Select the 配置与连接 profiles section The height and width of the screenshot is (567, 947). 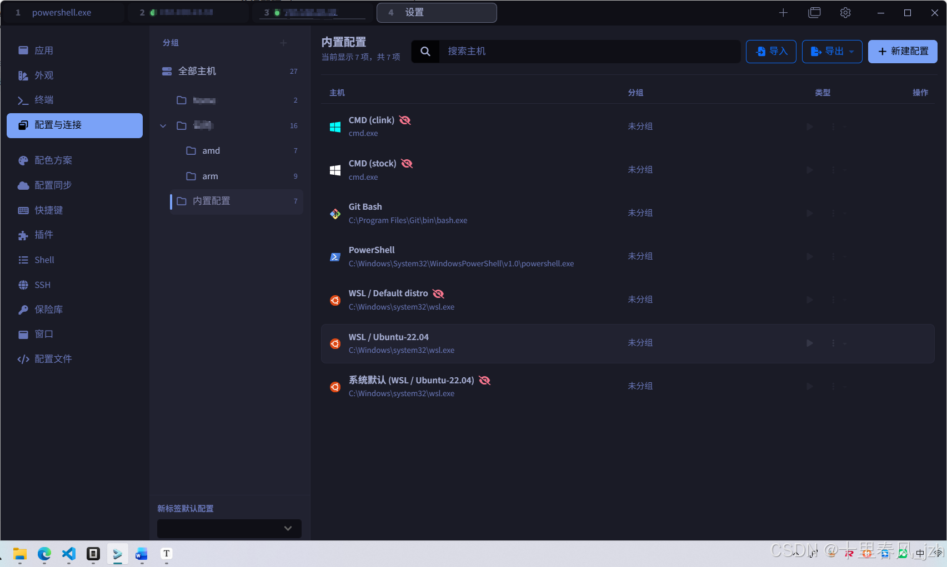[x=74, y=125]
